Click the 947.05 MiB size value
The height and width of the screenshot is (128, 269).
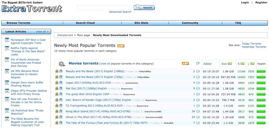(228, 77)
